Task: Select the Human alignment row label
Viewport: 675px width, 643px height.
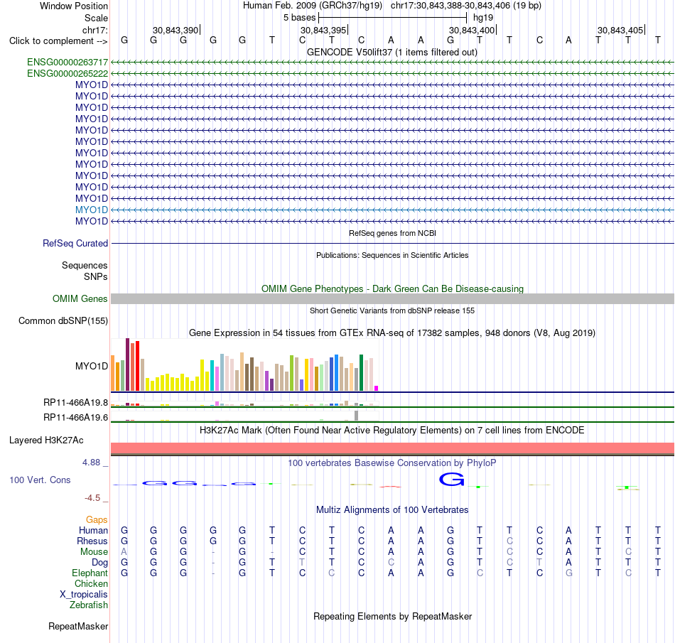Action: pyautogui.click(x=93, y=530)
